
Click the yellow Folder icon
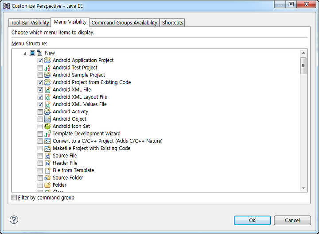(x=47, y=185)
